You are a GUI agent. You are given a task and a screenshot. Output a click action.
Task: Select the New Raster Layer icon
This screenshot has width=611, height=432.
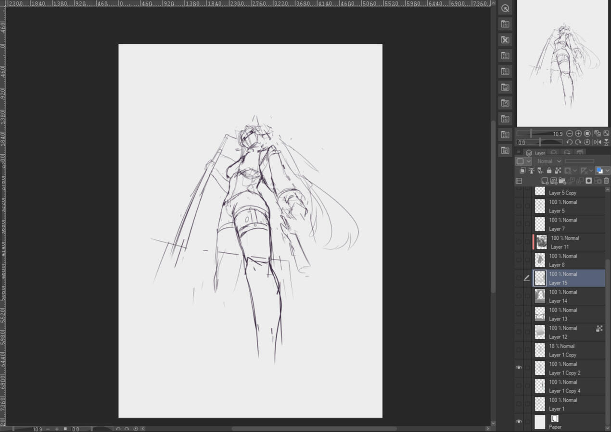[x=545, y=181]
